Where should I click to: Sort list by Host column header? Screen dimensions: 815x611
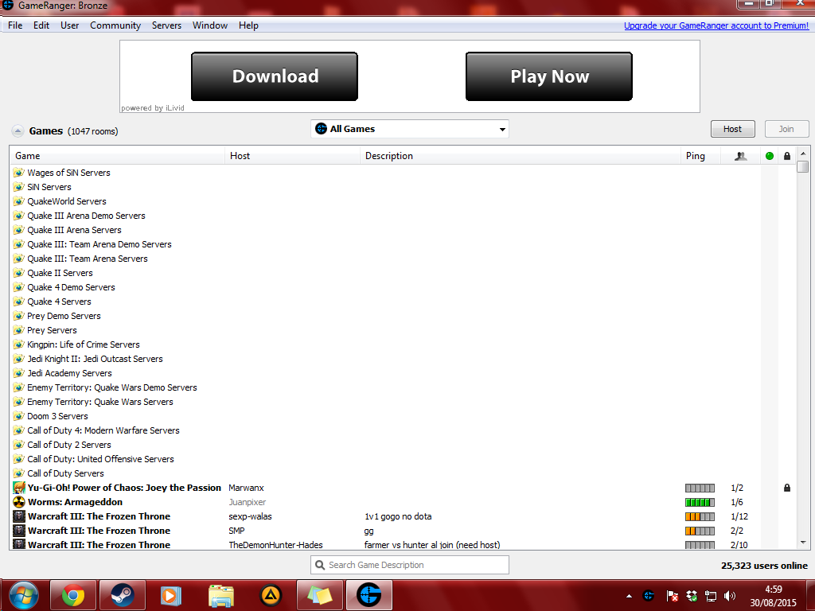[x=293, y=156]
